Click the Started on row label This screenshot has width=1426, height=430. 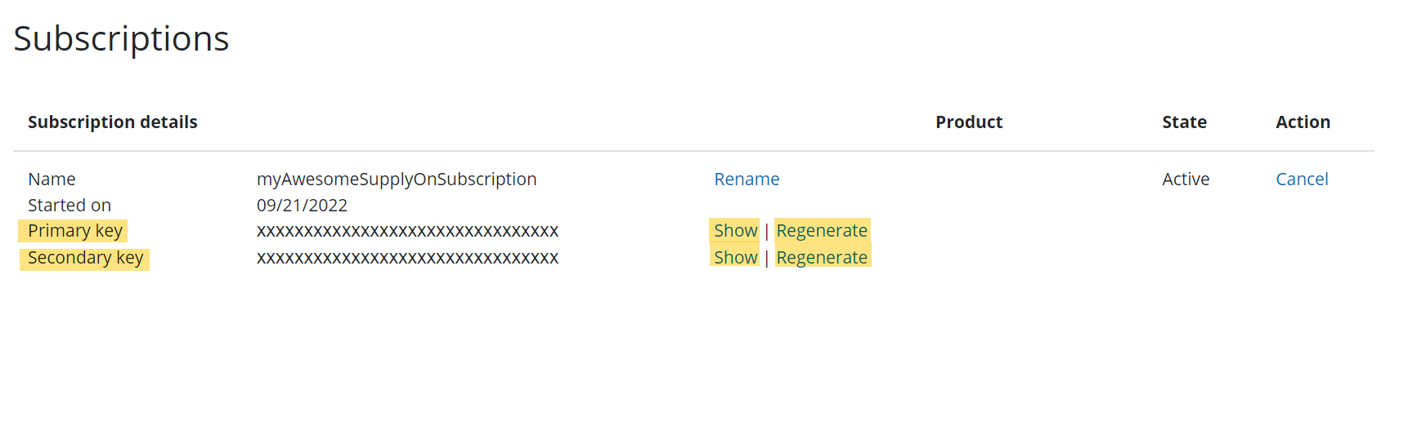[x=70, y=206]
